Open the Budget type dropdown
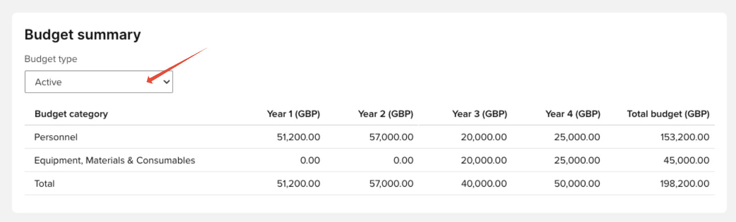The height and width of the screenshot is (222, 736). point(98,82)
